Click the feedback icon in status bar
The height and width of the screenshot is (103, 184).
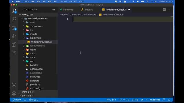click(164, 100)
